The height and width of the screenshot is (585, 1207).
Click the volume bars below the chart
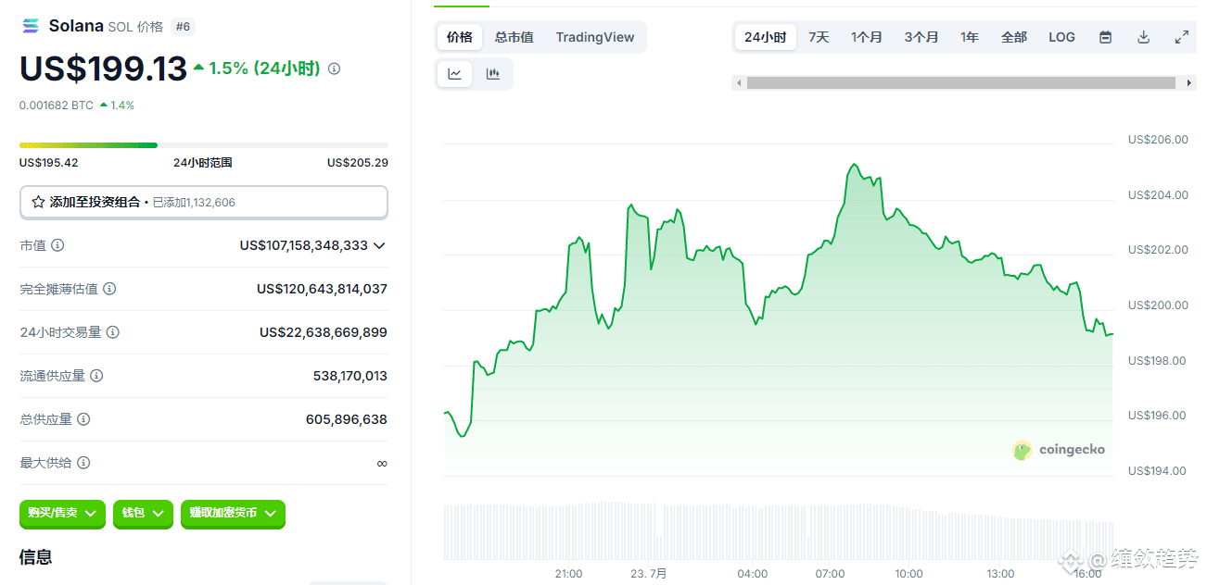779,531
